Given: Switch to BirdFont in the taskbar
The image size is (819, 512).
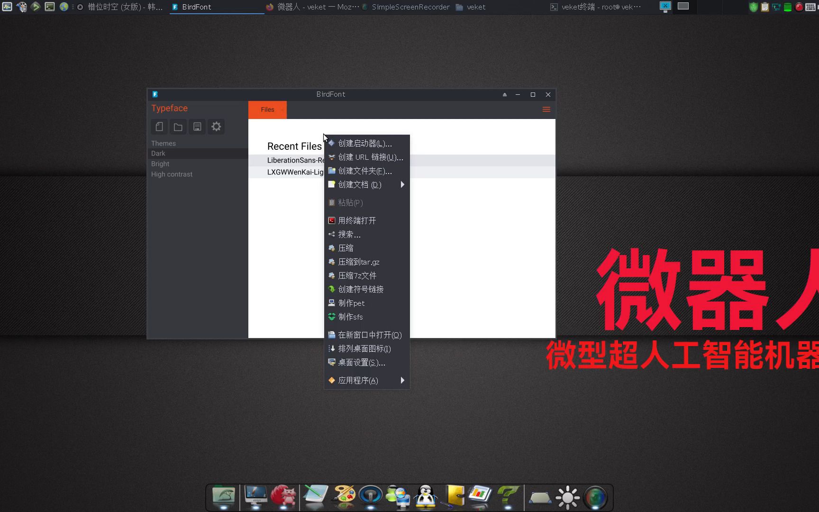Looking at the screenshot, I should 217,7.
